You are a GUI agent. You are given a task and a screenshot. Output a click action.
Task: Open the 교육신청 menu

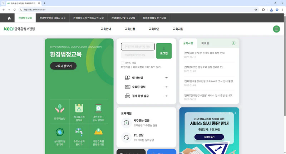(x=130, y=29)
